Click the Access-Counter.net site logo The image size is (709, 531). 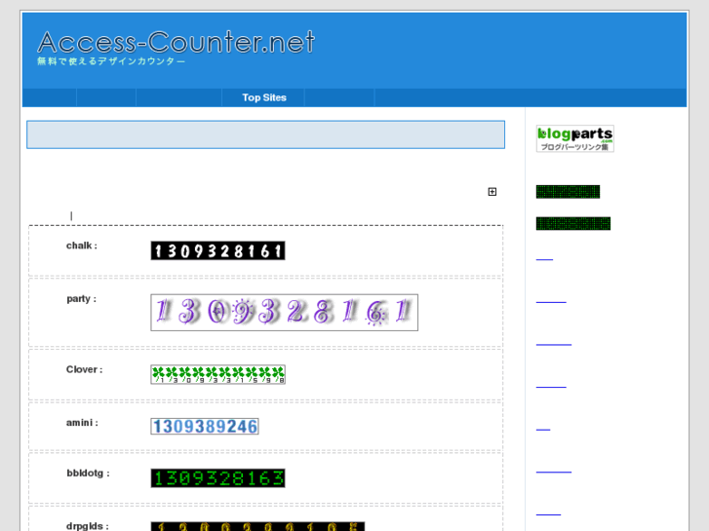pos(176,42)
